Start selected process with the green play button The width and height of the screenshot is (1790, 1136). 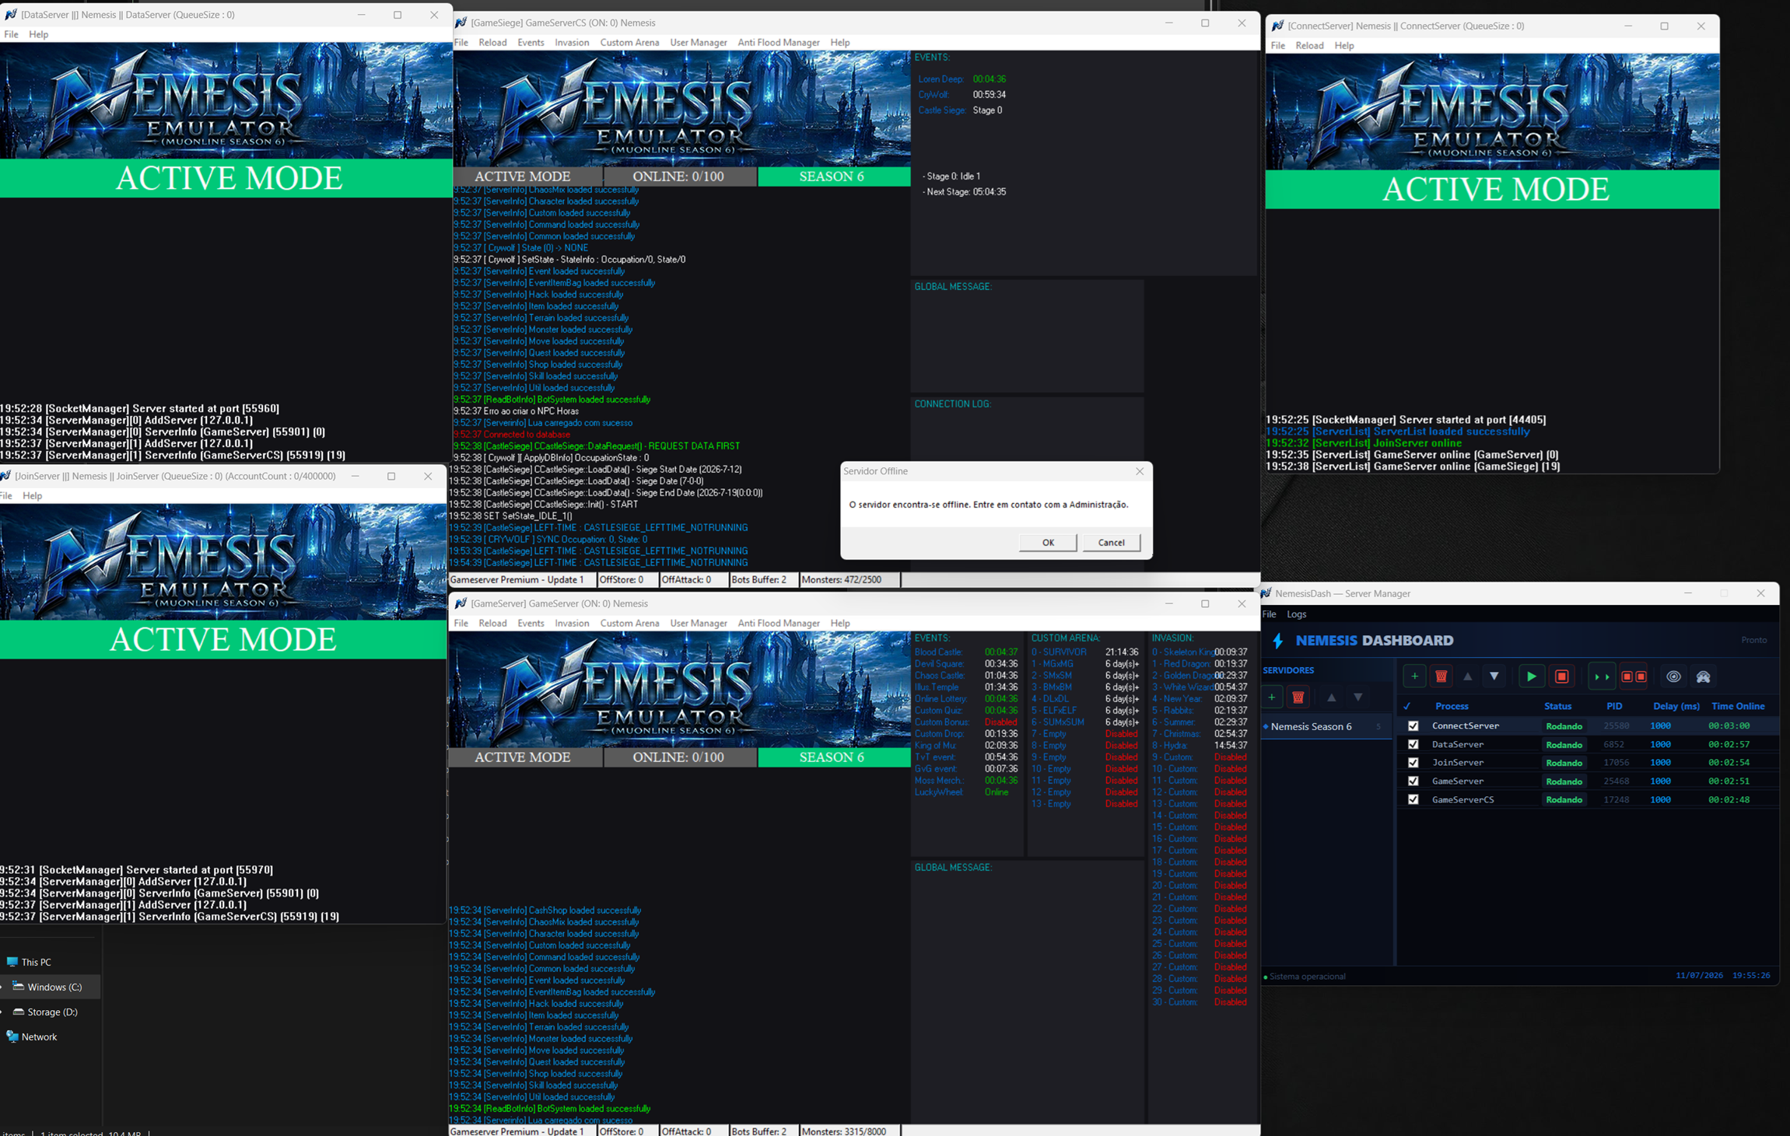tap(1531, 676)
